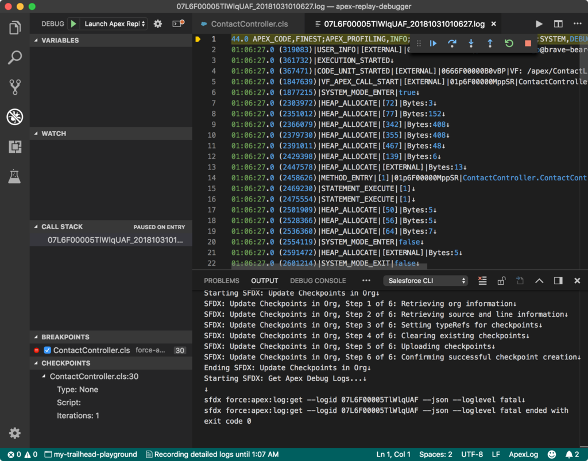Start debugging with green play arrow

[73, 24]
